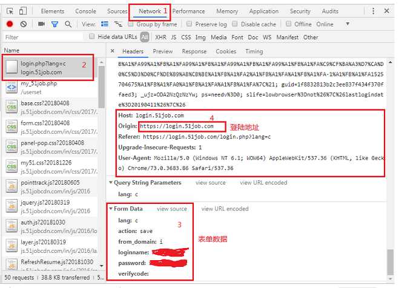Open the Performance tab
Image resolution: width=399 pixels, height=288 pixels.
pos(188,11)
